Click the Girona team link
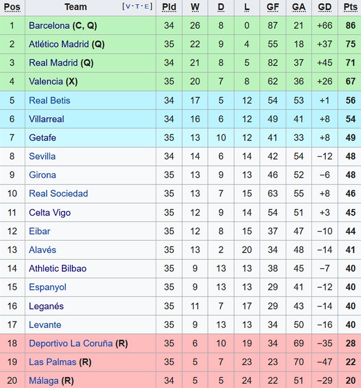The width and height of the screenshot is (361, 388). click(42, 175)
